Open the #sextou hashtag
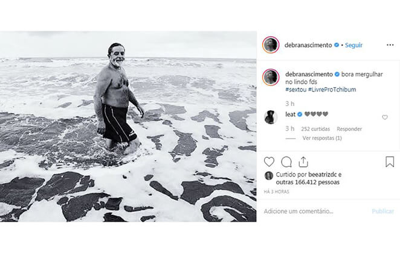 [295, 89]
